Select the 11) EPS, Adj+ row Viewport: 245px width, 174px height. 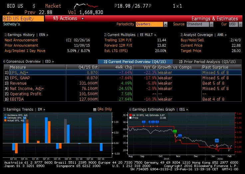point(122,72)
